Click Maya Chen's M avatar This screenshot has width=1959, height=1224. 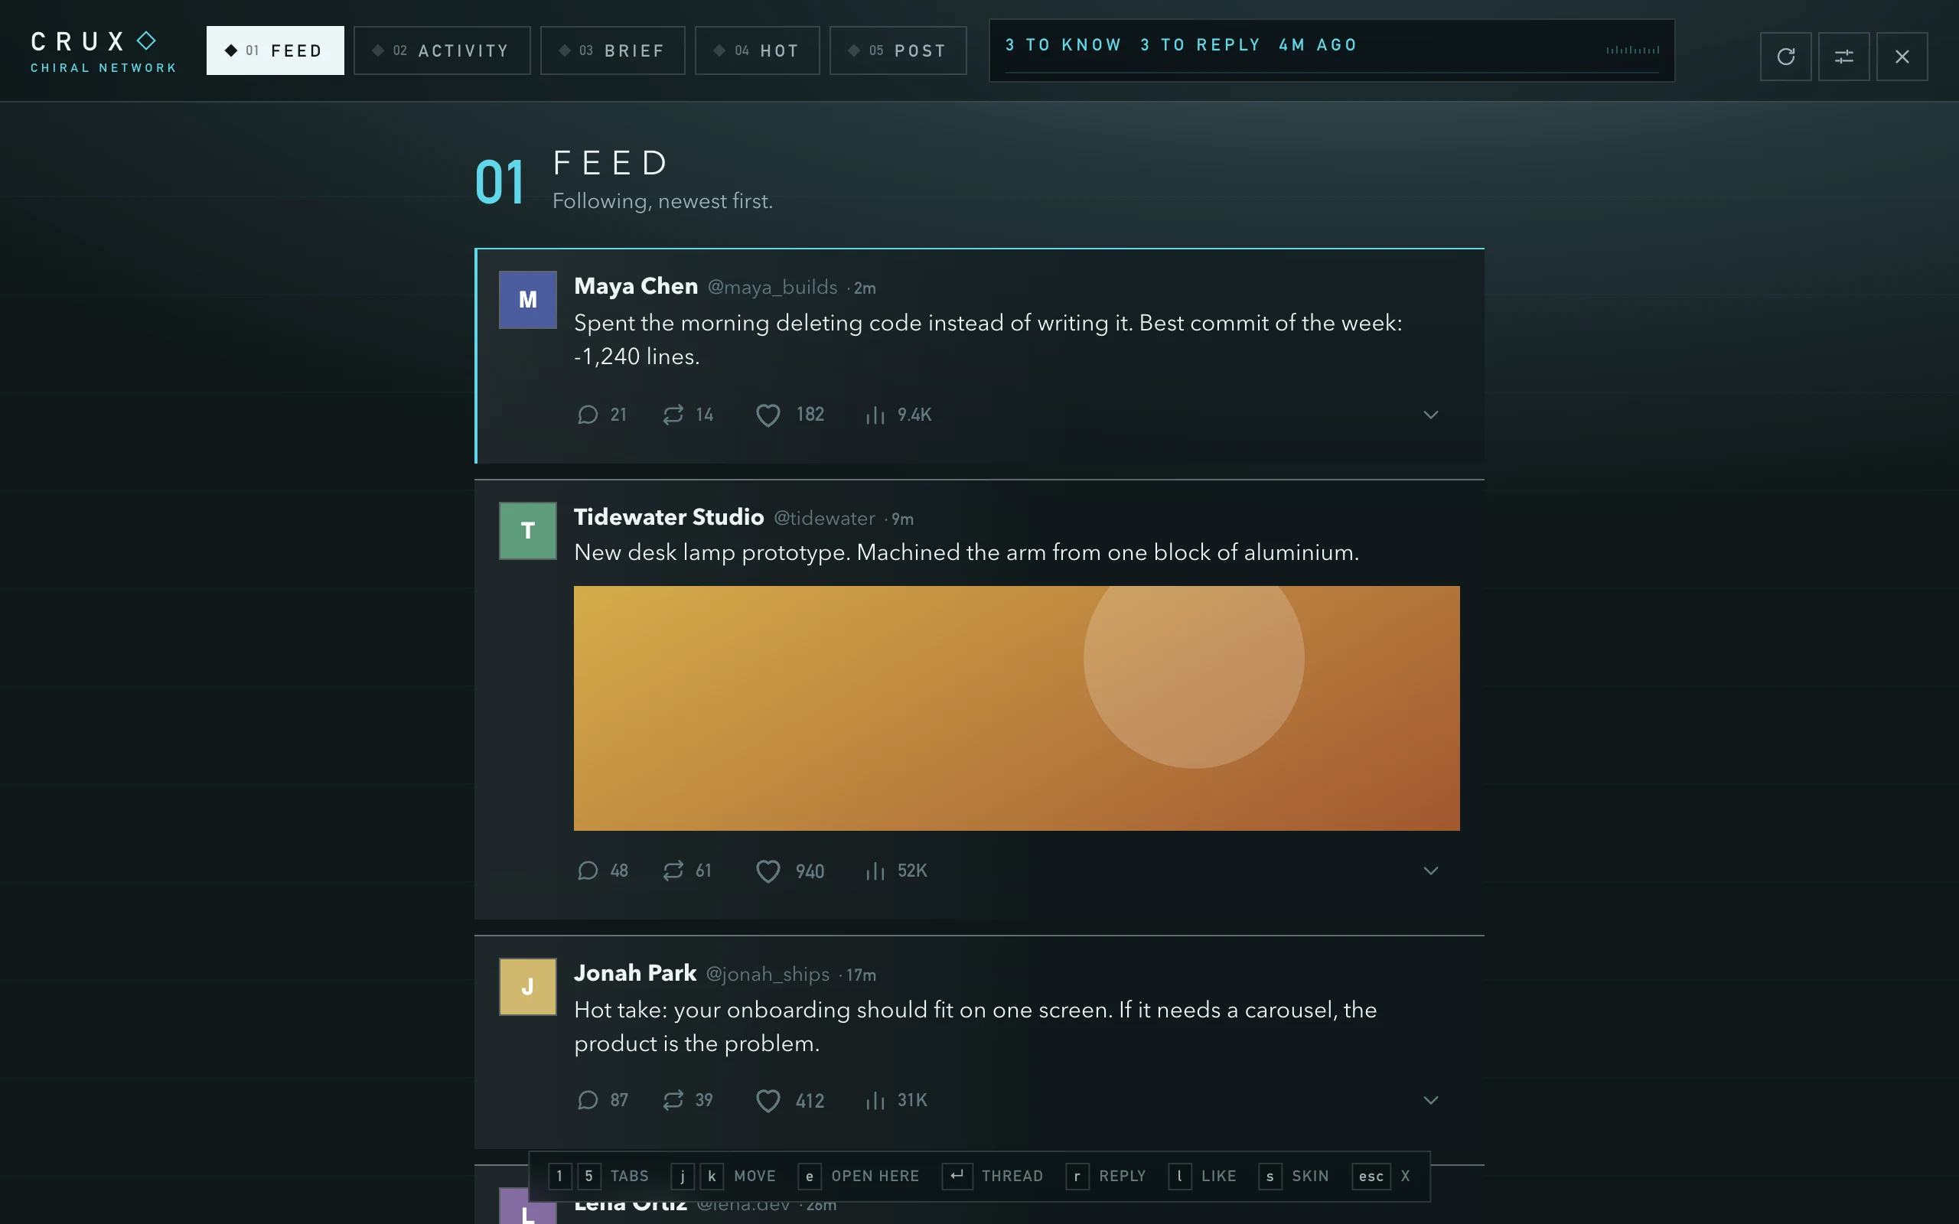528,300
